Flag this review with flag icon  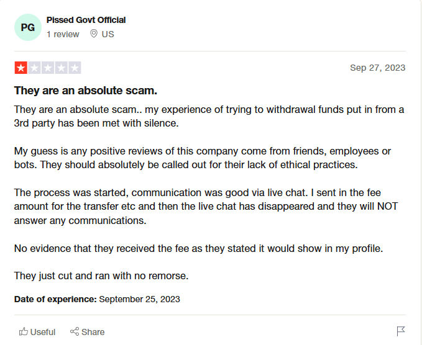pyautogui.click(x=401, y=331)
